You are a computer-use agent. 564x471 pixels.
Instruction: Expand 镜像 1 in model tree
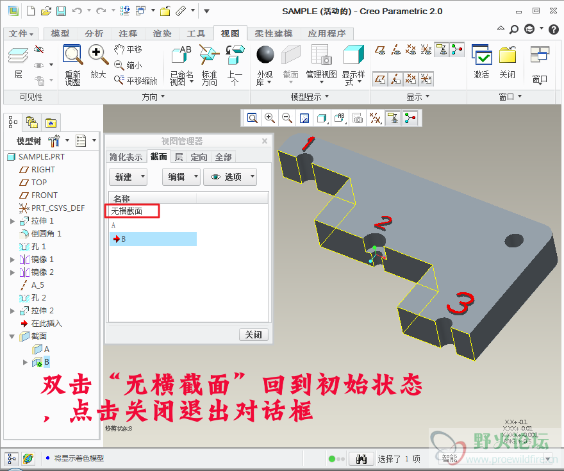pyautogui.click(x=12, y=260)
